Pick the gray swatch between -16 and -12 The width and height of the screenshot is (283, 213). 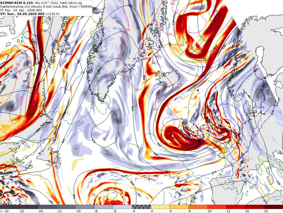[x=47, y=207]
